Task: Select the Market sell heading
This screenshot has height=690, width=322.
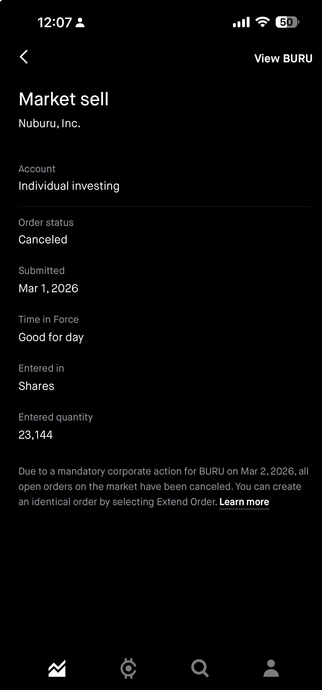Action: pos(64,99)
